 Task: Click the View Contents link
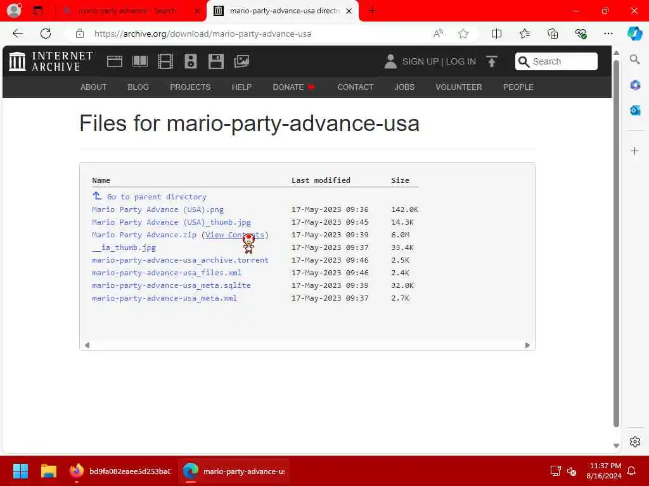tap(235, 235)
